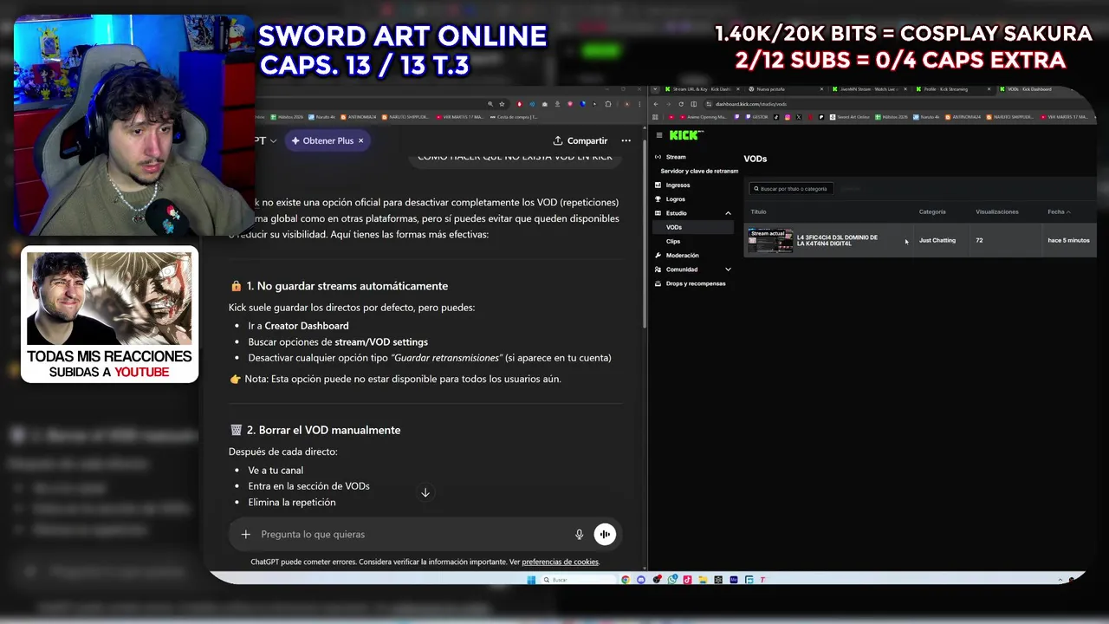The width and height of the screenshot is (1109, 624).
Task: Open the ChatGPT model selector chevron
Action: tap(273, 140)
